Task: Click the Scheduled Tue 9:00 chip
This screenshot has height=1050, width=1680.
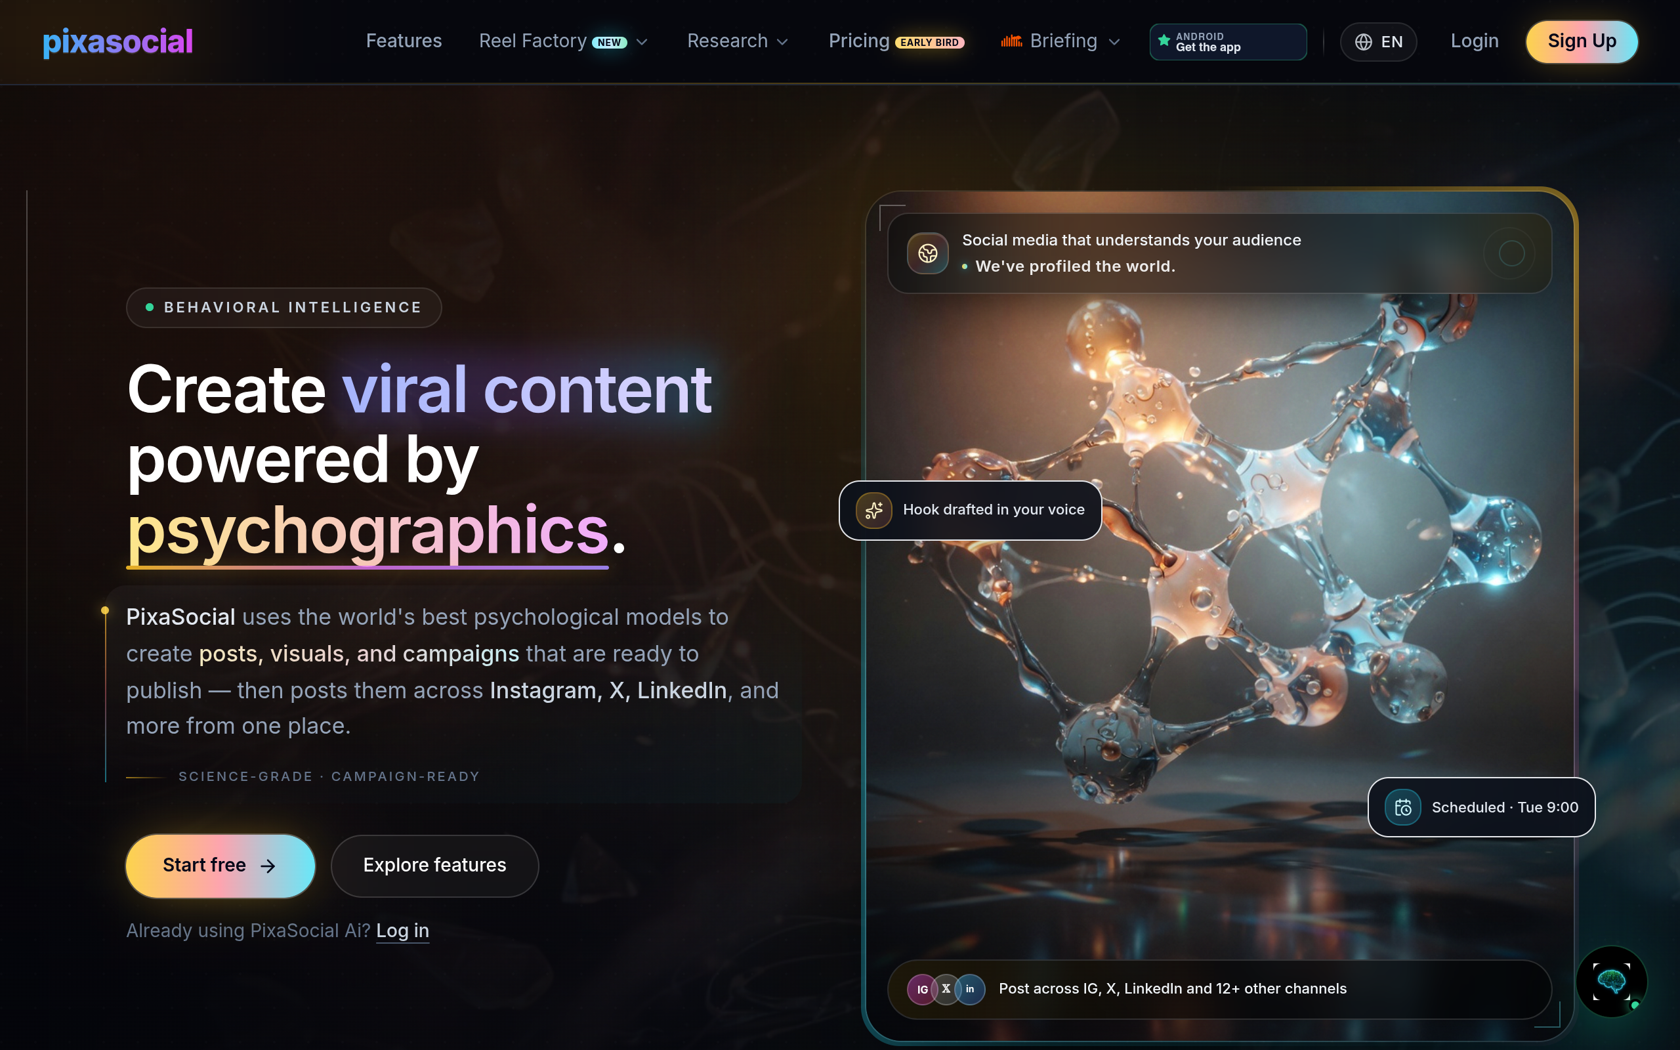Action: (x=1480, y=807)
